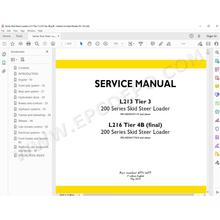Add file to starred with star icon

point(13,44)
